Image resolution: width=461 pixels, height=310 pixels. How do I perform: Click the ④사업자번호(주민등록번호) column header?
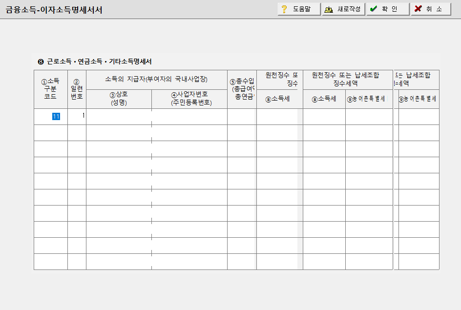coord(189,99)
